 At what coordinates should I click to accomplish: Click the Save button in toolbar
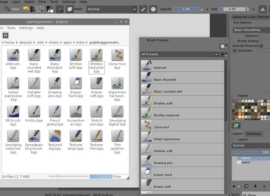12,9
